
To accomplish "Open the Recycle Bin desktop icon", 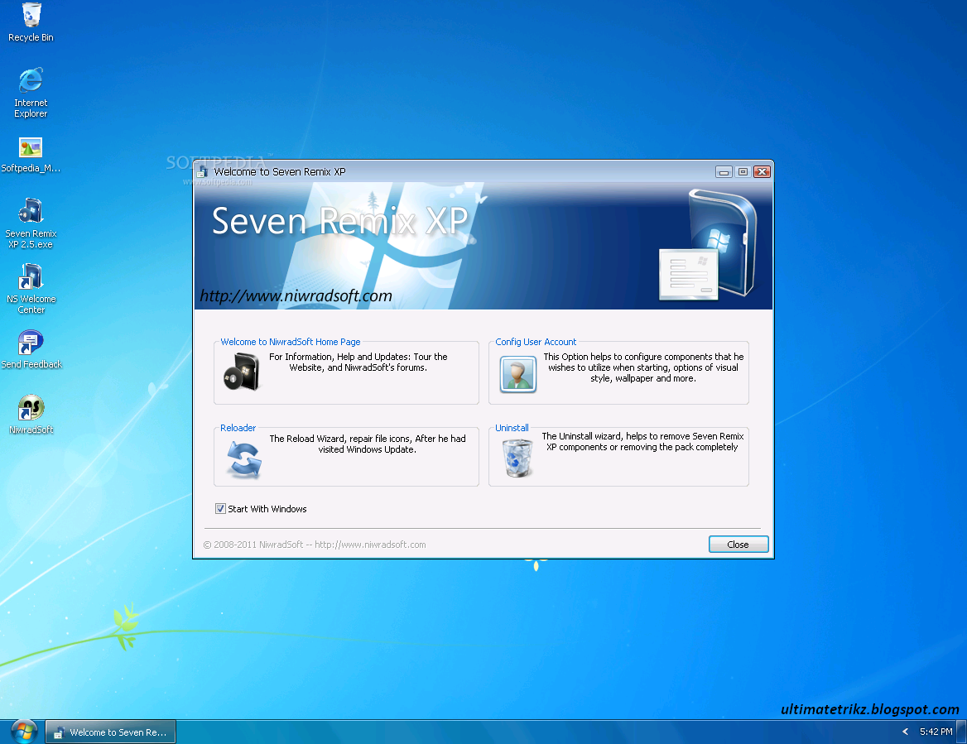I will pos(31,22).
